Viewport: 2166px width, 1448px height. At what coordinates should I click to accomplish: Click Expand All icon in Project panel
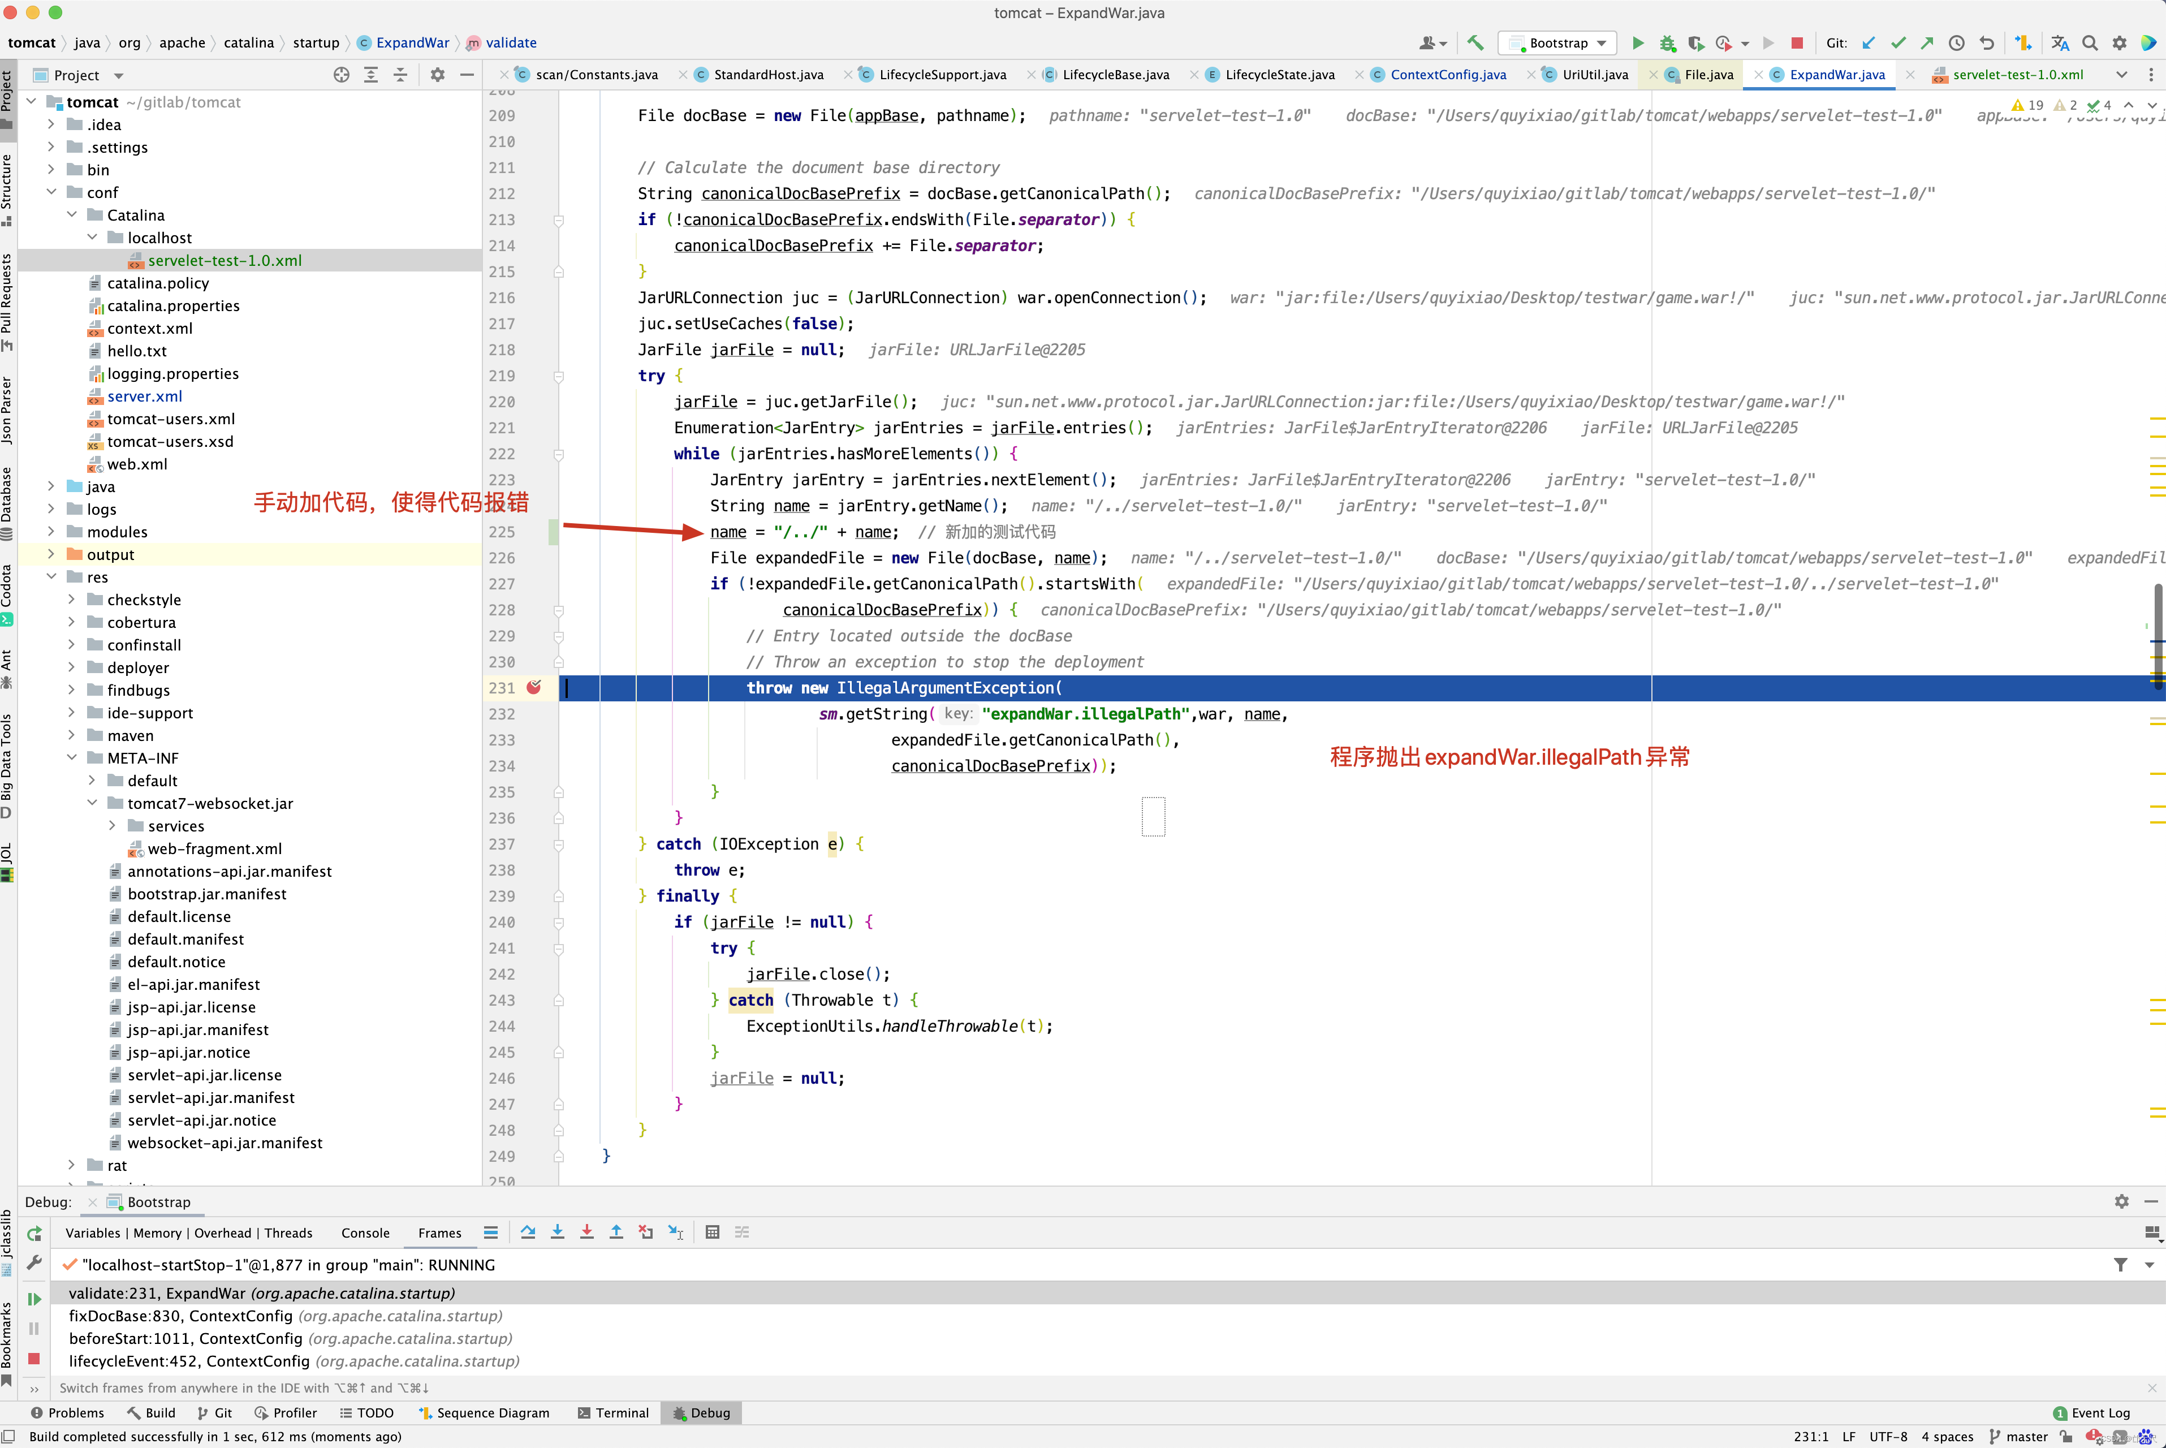coord(371,75)
